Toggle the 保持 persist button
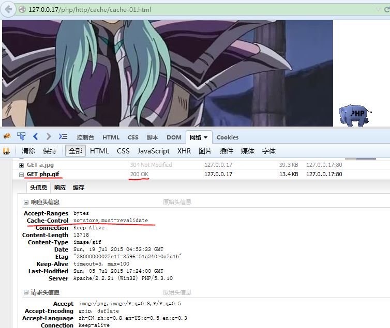 pos(50,151)
